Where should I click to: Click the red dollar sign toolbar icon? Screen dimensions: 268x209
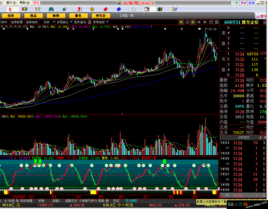coord(10,9)
